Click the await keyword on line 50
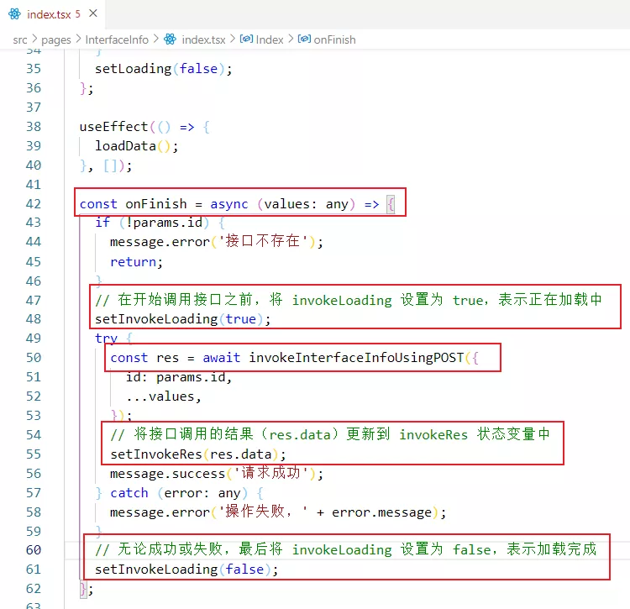 tap(221, 358)
